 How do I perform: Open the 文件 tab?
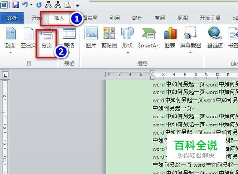pyautogui.click(x=12, y=18)
